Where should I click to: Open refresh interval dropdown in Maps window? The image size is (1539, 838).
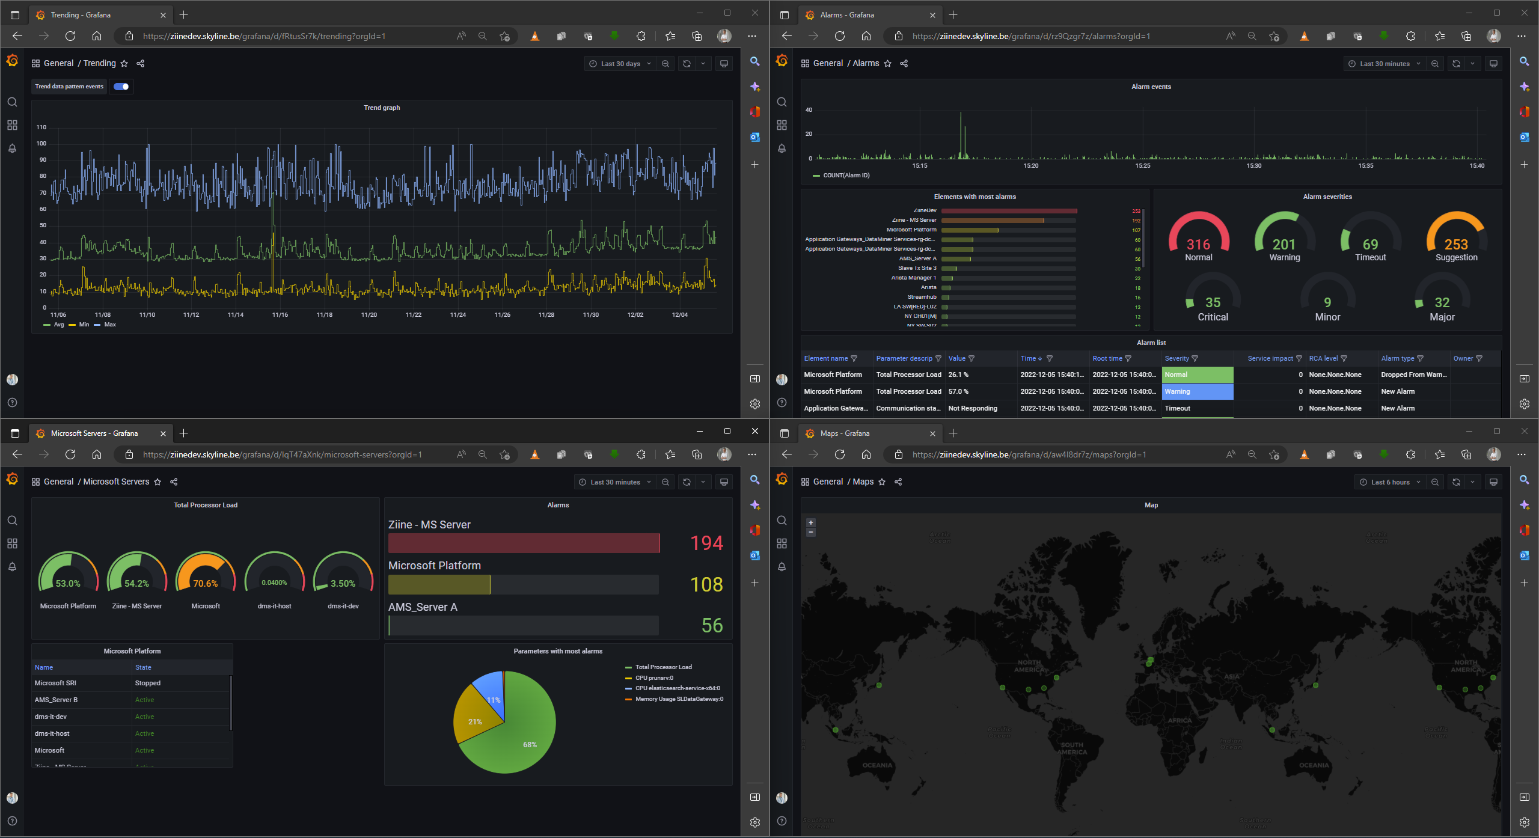[1472, 482]
